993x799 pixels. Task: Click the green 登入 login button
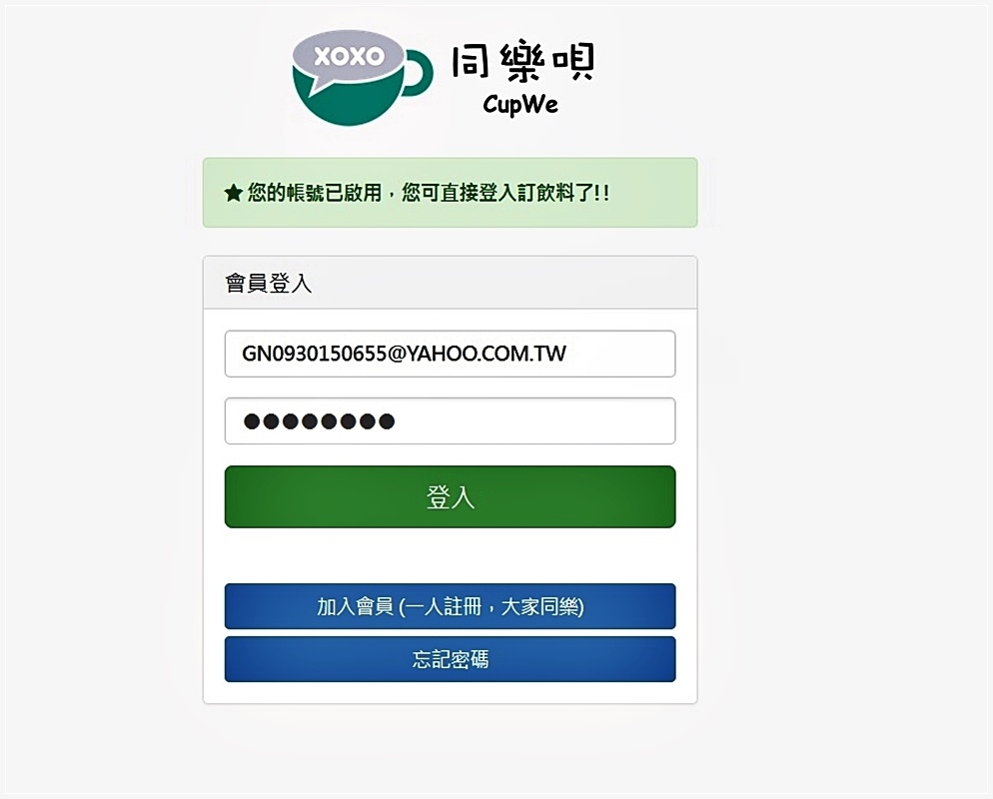(x=450, y=497)
